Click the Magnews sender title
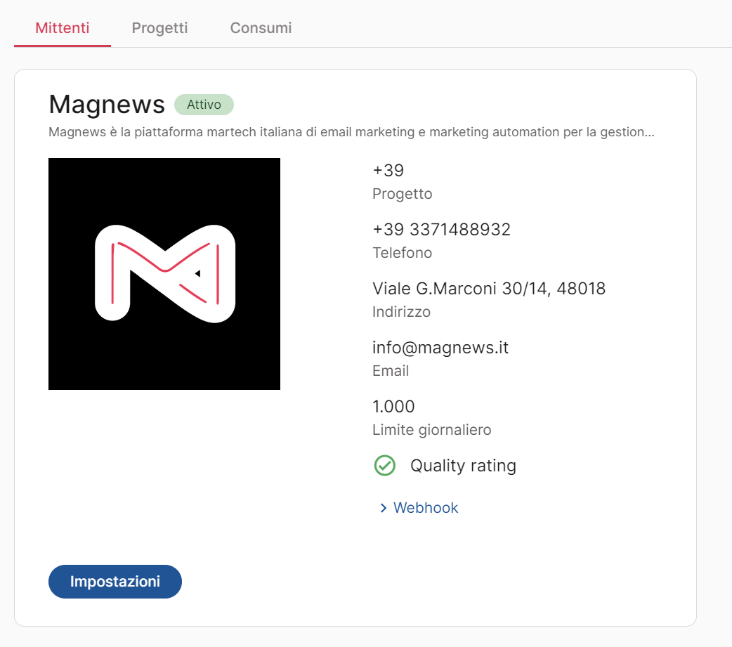The width and height of the screenshot is (732, 647). point(107,104)
